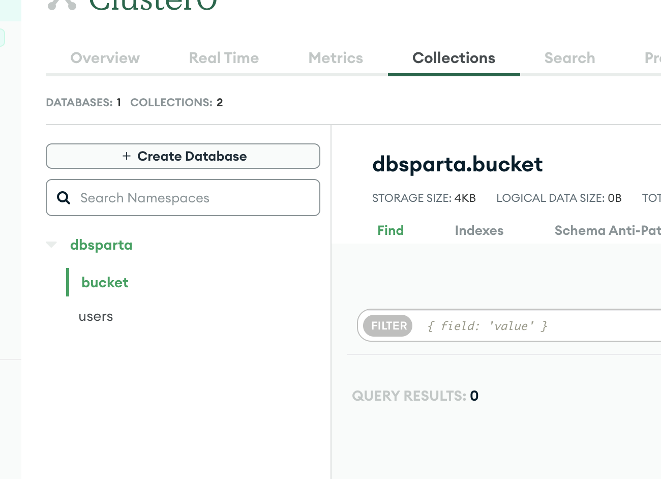Select the dbsparta database name

[101, 245]
